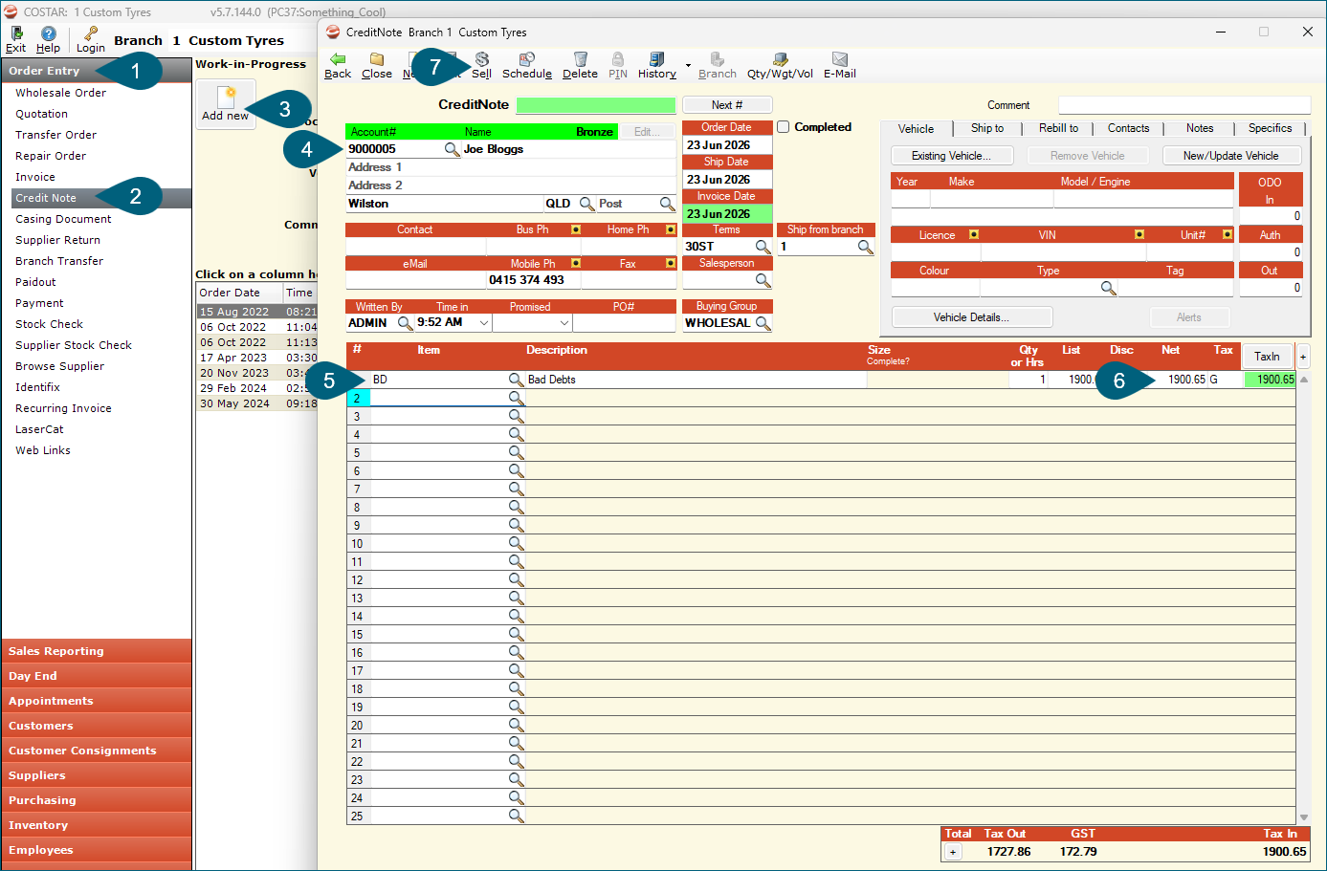Viewport: 1327px width, 871px height.
Task: Click the vehicle Type lookup magnifier
Action: coord(1109,288)
